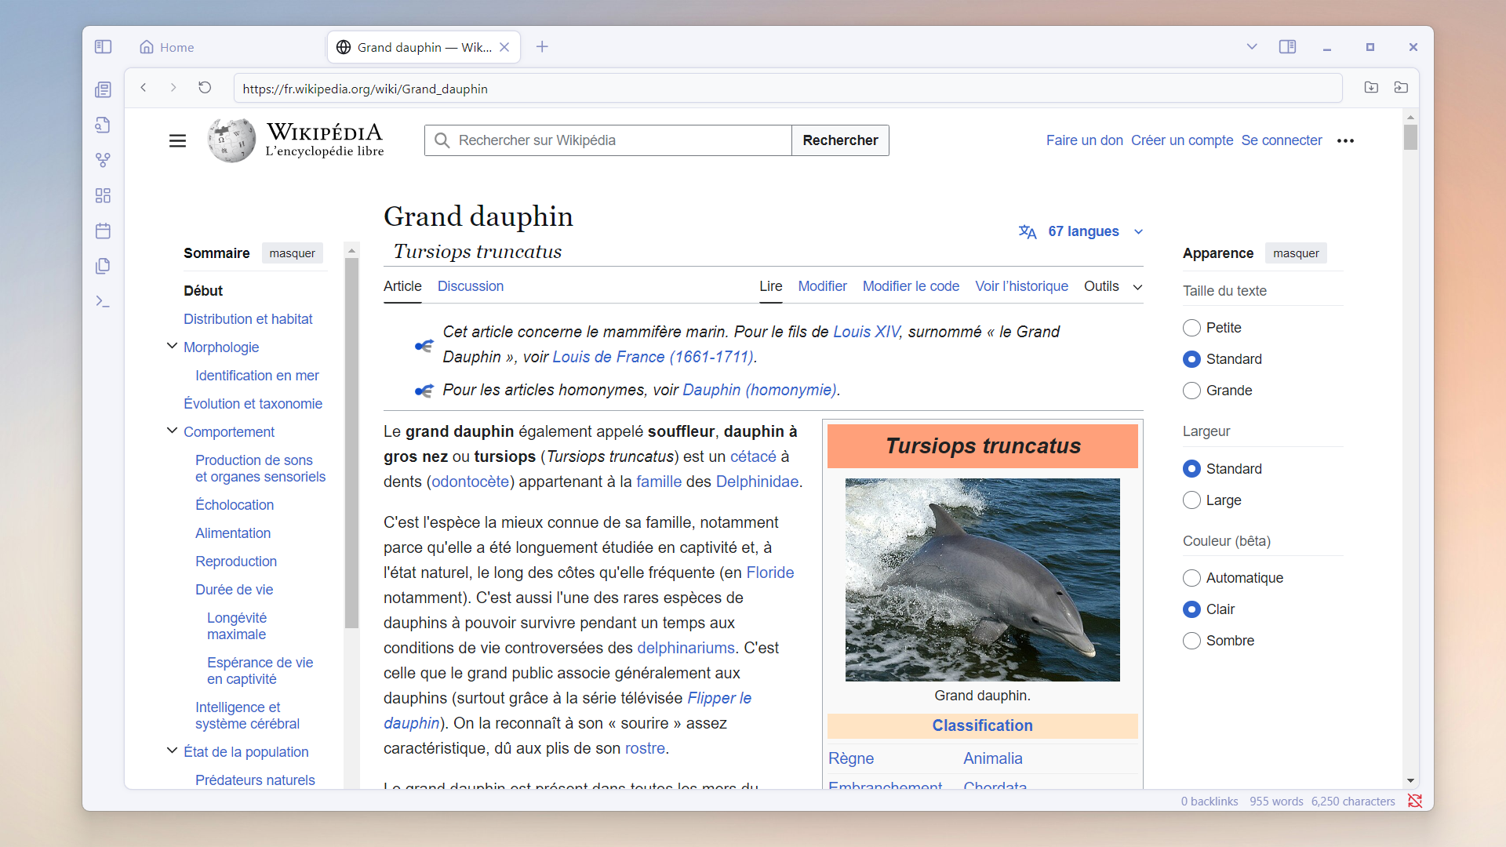This screenshot has width=1506, height=847.
Task: Follow the Se connecter link
Action: tap(1281, 140)
